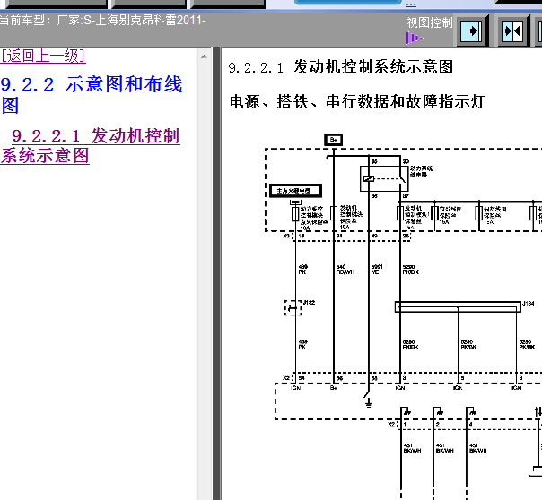Image resolution: width=542 pixels, height=500 pixels.
Task: Click the vertical divider between the panes
Action: (x=215, y=269)
